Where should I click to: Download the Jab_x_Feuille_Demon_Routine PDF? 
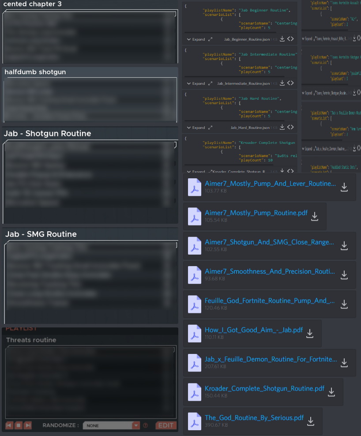[344, 362]
